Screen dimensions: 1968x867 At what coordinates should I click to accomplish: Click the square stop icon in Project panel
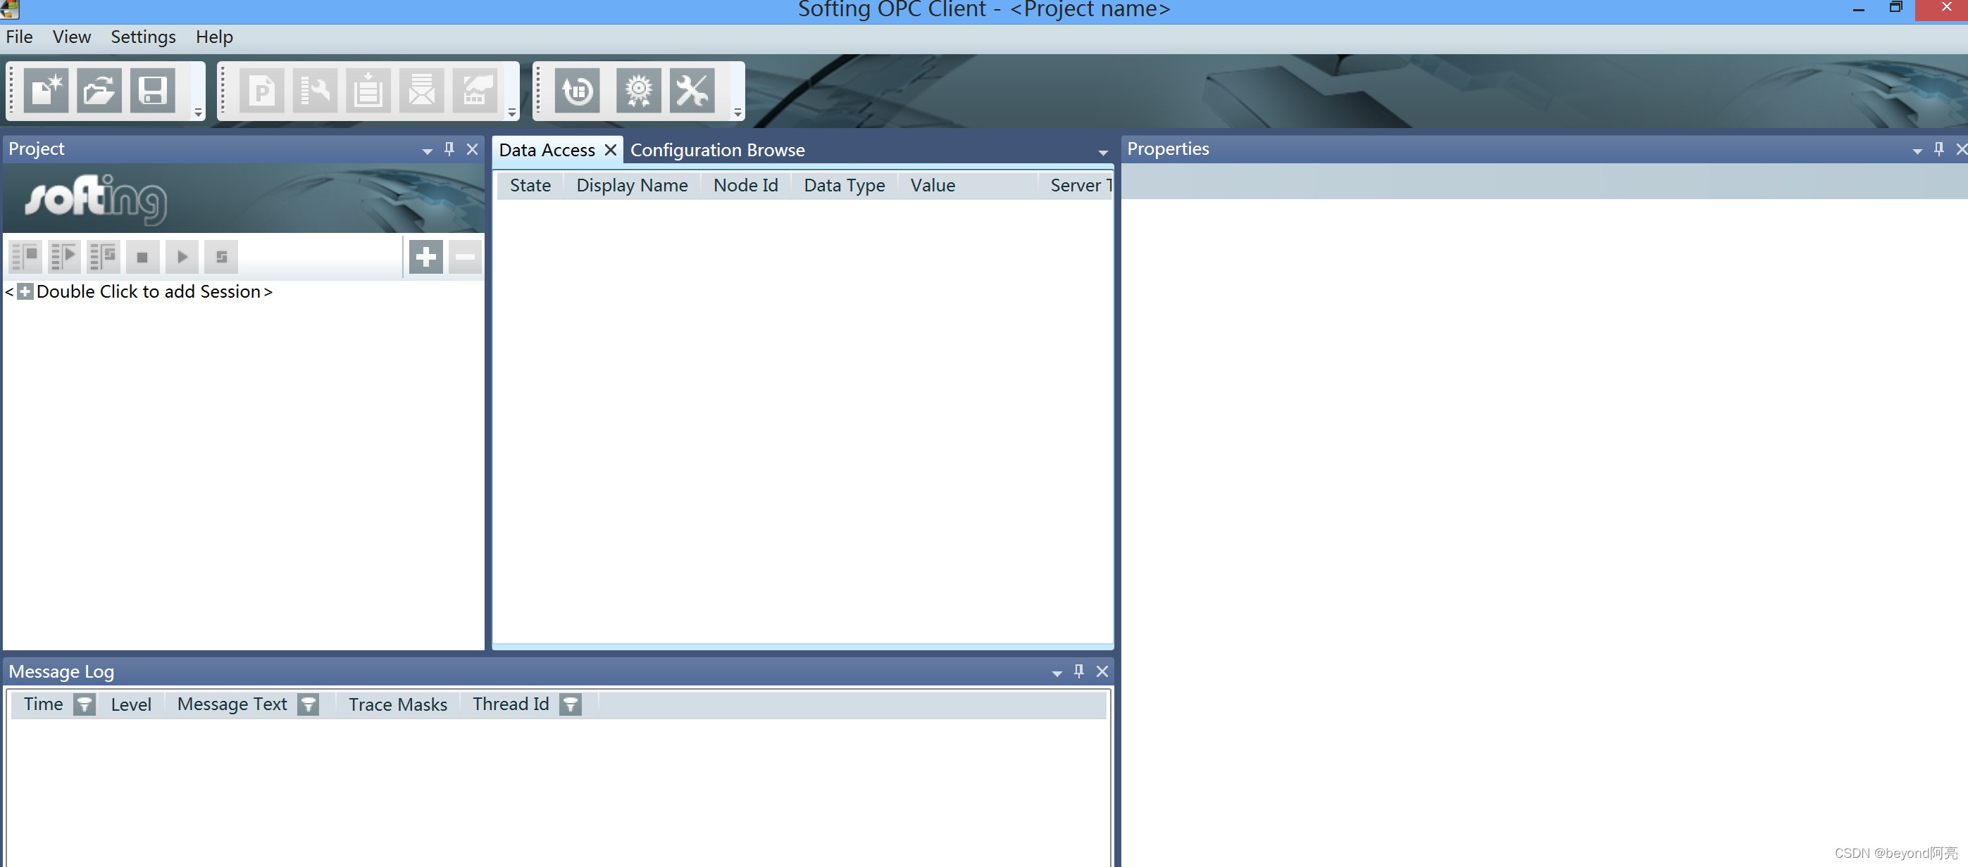[x=142, y=256]
